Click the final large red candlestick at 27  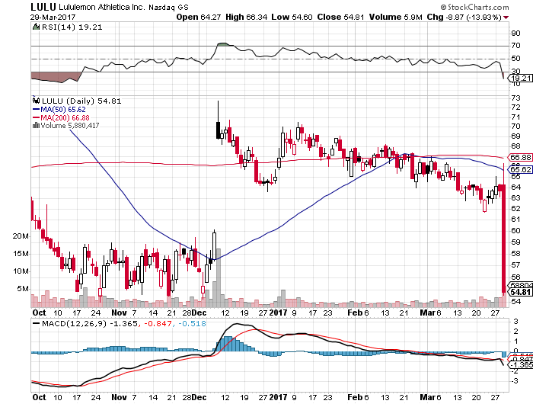tap(503, 239)
